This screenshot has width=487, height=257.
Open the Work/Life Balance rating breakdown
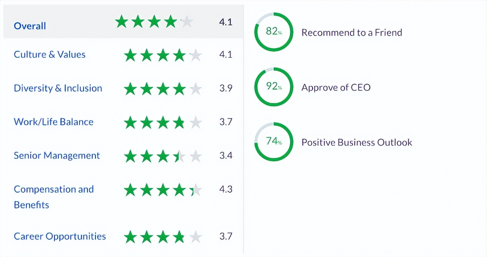53,122
